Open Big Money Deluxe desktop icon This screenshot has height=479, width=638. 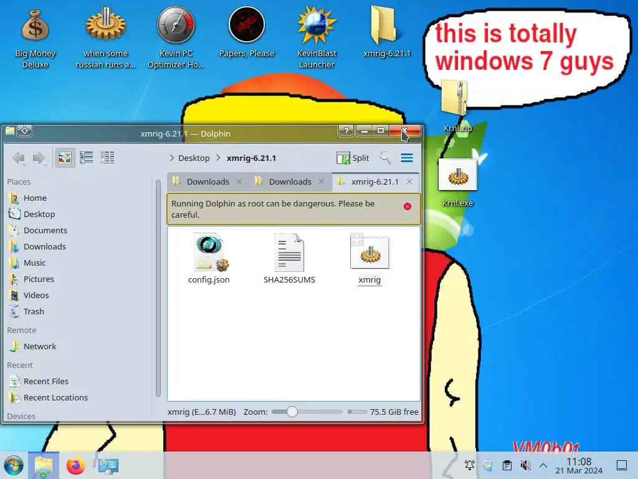click(x=36, y=37)
